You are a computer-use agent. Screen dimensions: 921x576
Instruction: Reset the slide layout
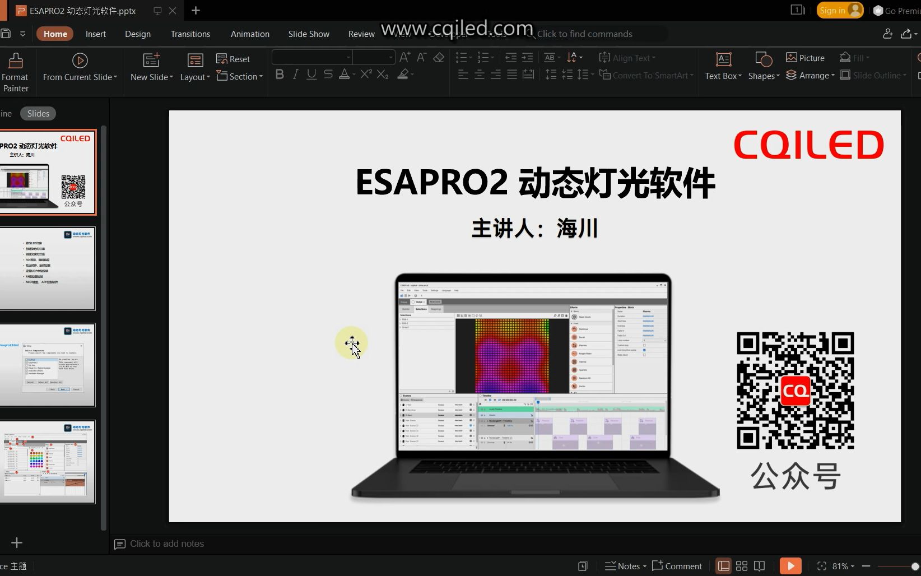tap(233, 59)
